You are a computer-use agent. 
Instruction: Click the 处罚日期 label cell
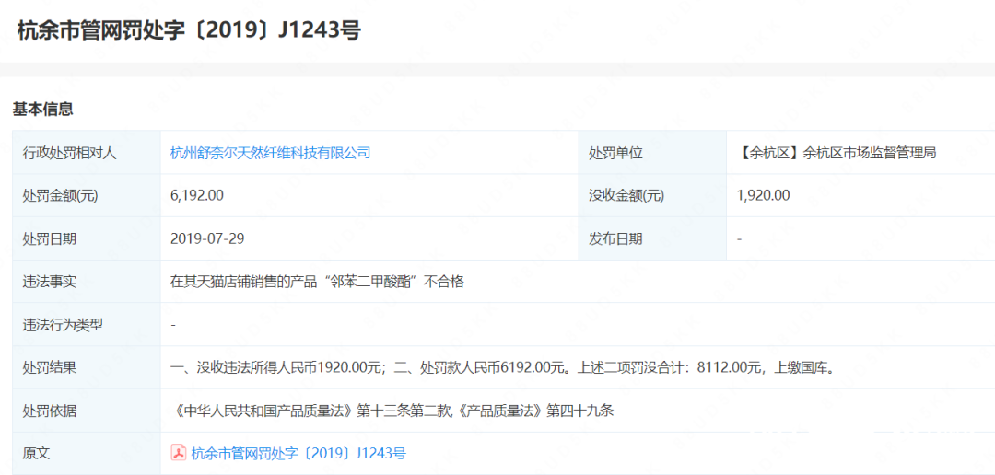[87, 239]
